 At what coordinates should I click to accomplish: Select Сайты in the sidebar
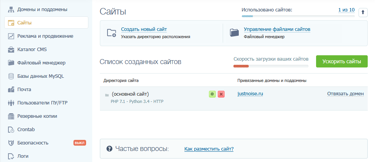46,22
